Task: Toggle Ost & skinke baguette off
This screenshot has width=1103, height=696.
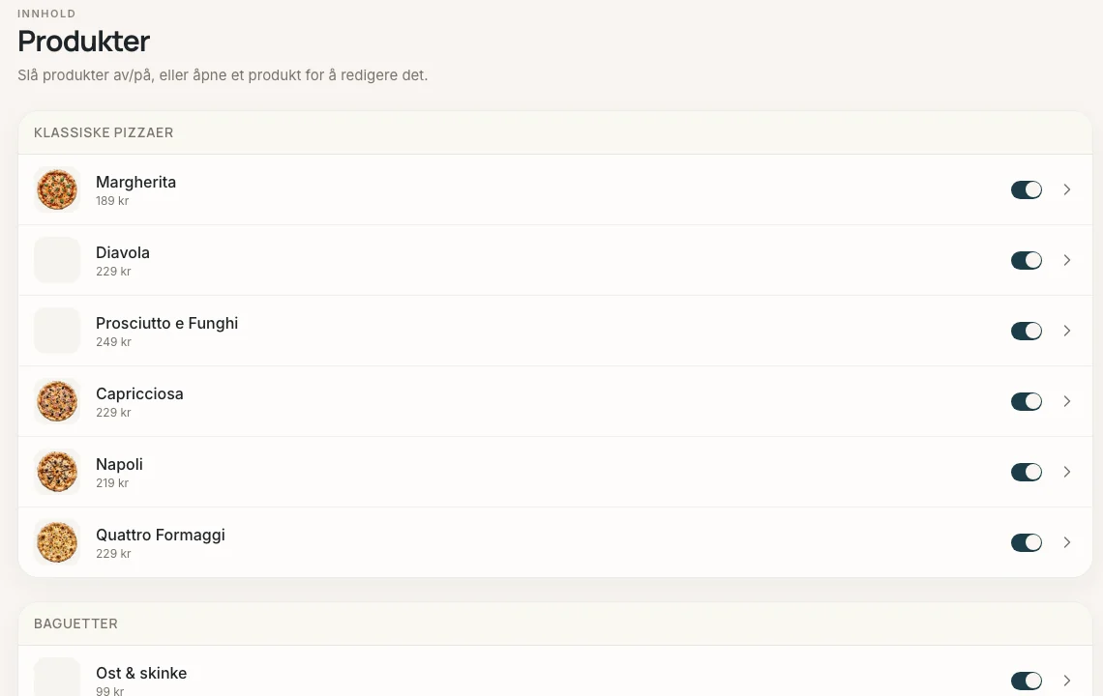Action: 1027,681
